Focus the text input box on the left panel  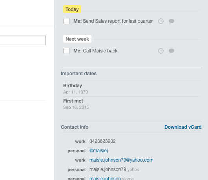click(x=23, y=40)
